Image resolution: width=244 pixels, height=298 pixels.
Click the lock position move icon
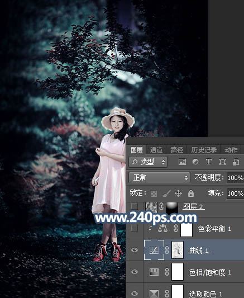pos(178,193)
